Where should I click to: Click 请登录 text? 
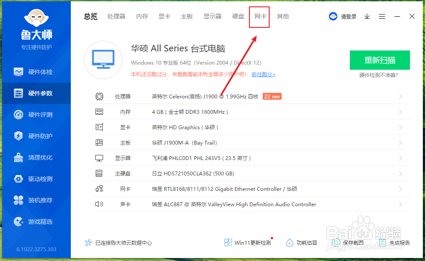(349, 17)
